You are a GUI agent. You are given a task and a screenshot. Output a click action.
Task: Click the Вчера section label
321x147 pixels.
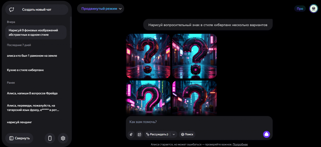(x=11, y=22)
